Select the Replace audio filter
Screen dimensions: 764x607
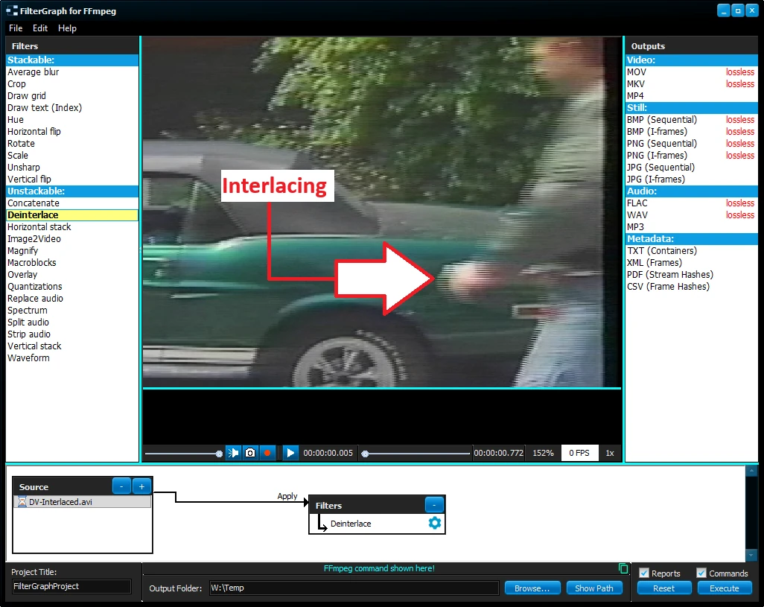click(72, 299)
